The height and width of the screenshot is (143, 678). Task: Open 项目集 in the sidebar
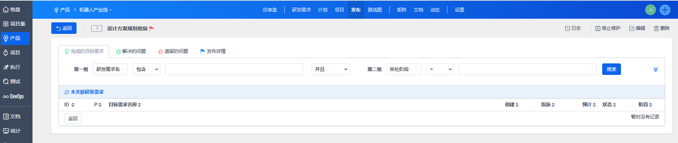tap(14, 24)
